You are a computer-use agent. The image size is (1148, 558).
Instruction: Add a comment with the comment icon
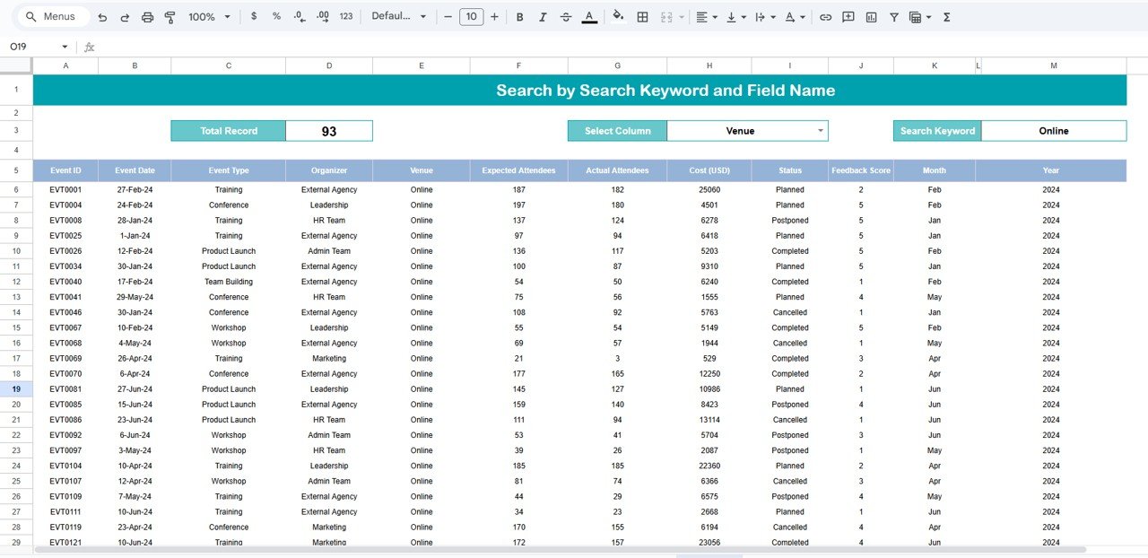point(848,17)
